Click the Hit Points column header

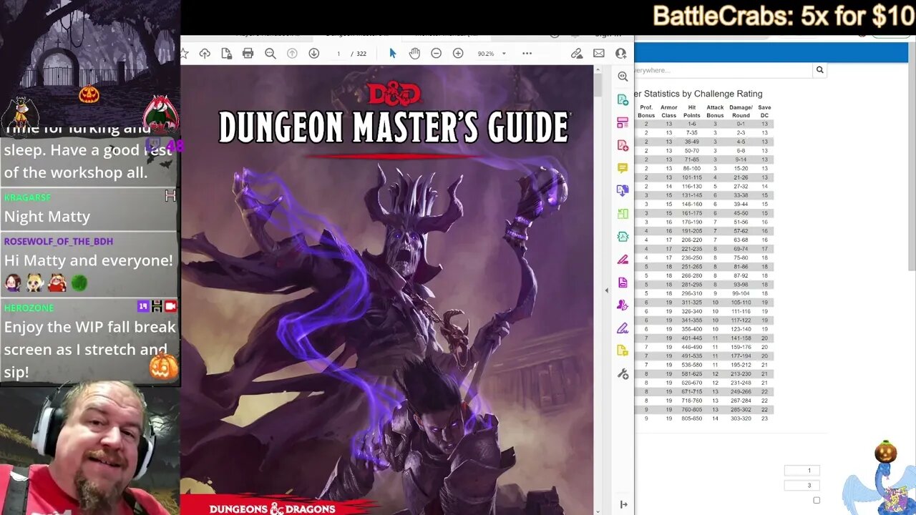coord(691,111)
